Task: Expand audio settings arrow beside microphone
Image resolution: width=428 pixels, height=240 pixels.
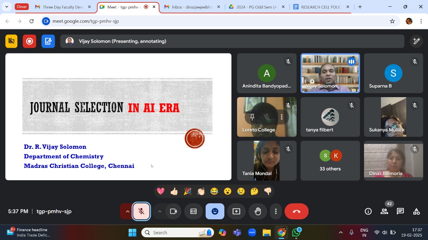Action: coord(127,211)
